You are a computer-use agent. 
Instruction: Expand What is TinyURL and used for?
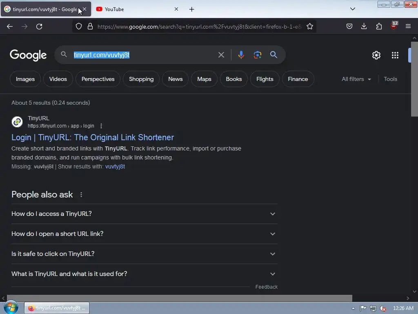tap(144, 274)
